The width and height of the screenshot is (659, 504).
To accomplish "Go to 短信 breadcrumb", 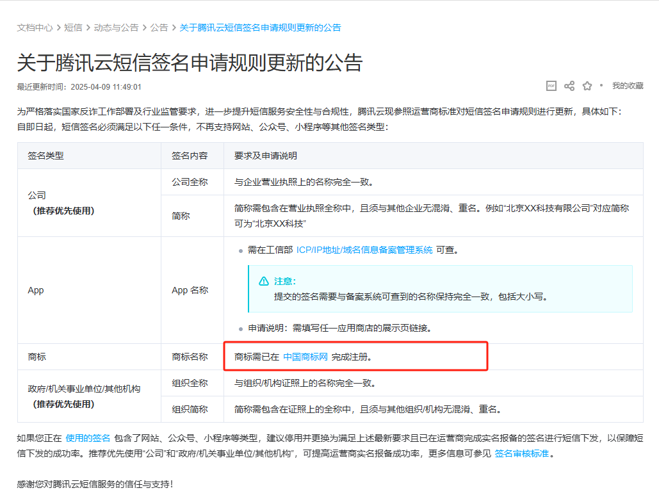I will [x=73, y=28].
